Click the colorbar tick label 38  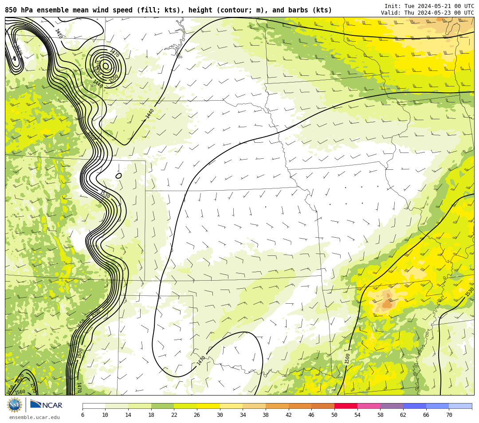[x=266, y=415]
